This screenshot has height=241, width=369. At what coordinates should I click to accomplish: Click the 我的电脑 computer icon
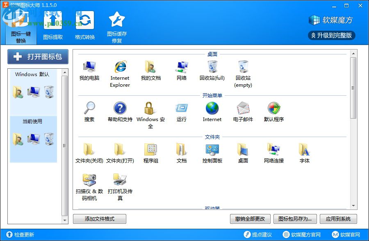click(89, 66)
